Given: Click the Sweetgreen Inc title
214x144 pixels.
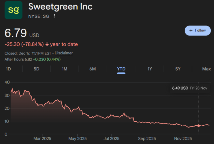Looking at the screenshot, I should [x=60, y=7].
